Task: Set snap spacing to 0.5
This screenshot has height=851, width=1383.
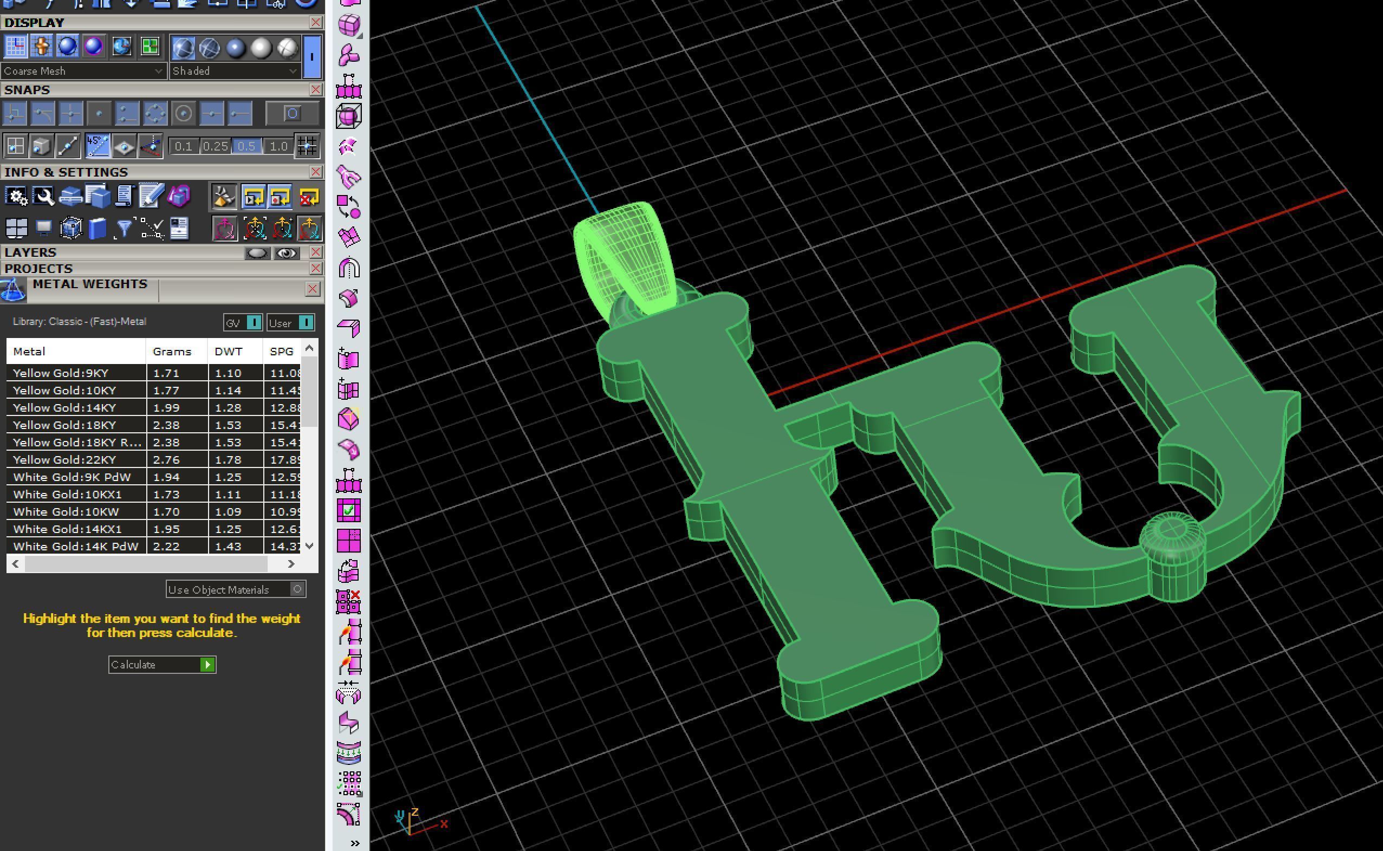Action: click(246, 146)
